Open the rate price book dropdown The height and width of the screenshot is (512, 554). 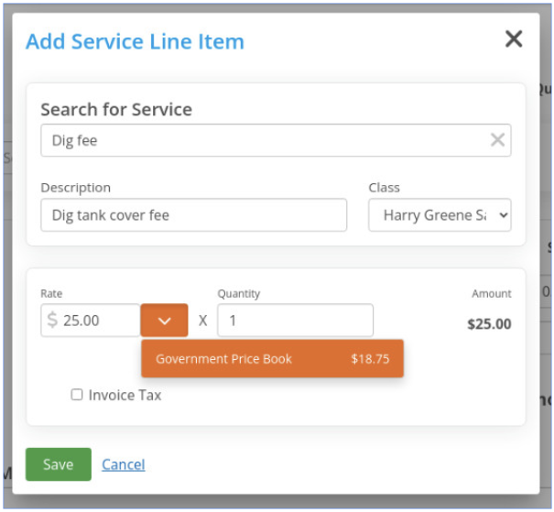point(164,321)
